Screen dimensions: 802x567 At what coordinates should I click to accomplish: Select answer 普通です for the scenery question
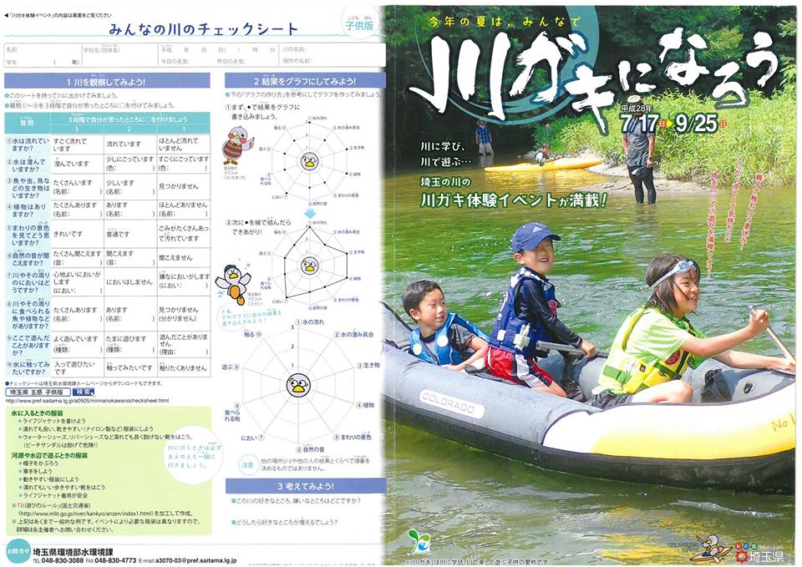click(x=129, y=235)
